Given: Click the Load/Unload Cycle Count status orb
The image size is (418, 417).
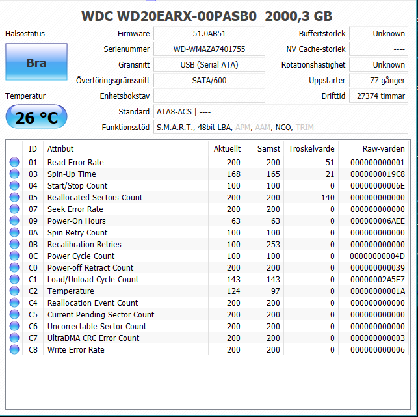Looking at the screenshot, I should (14, 280).
